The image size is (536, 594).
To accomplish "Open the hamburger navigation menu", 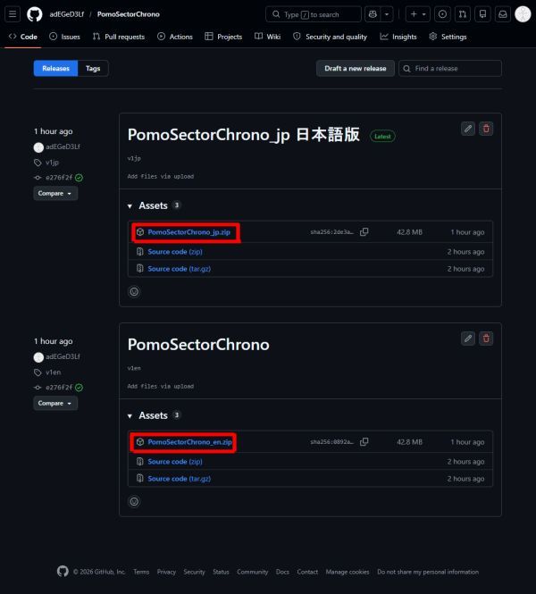I will pyautogui.click(x=13, y=14).
